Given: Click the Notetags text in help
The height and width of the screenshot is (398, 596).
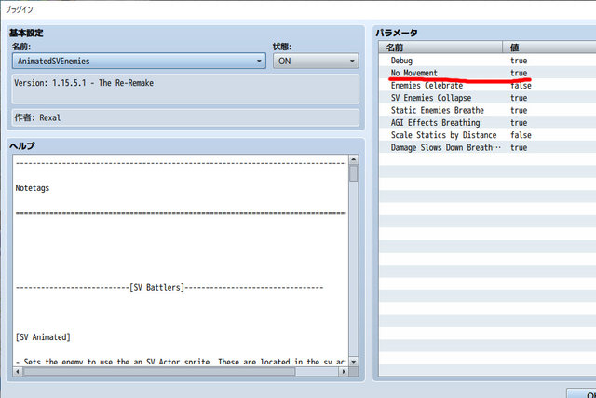Looking at the screenshot, I should click(33, 188).
